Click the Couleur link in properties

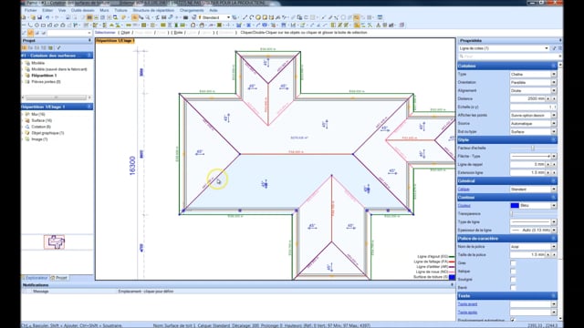pos(464,206)
